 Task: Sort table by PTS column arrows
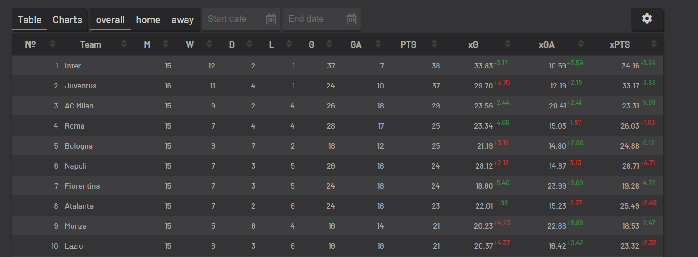point(434,44)
